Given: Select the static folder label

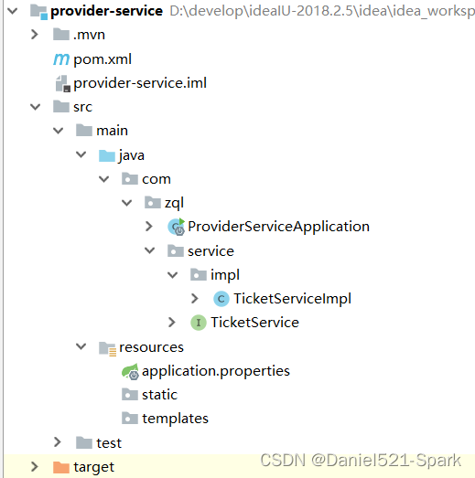Looking at the screenshot, I should pyautogui.click(x=159, y=395).
